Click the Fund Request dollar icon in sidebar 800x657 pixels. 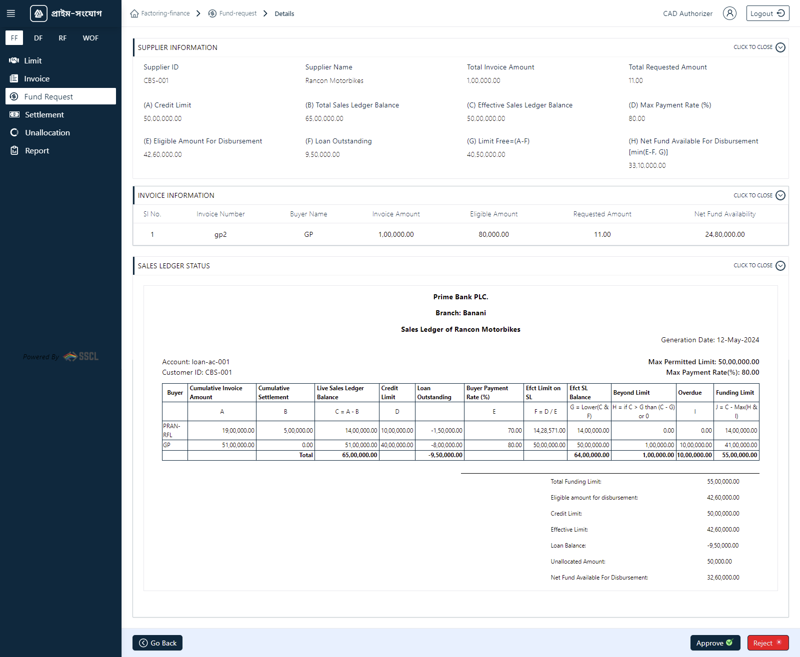pos(14,96)
